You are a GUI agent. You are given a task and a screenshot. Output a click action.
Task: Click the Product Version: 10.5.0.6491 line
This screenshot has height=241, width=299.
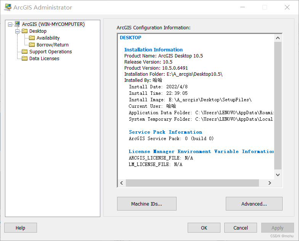pyautogui.click(x=156, y=68)
